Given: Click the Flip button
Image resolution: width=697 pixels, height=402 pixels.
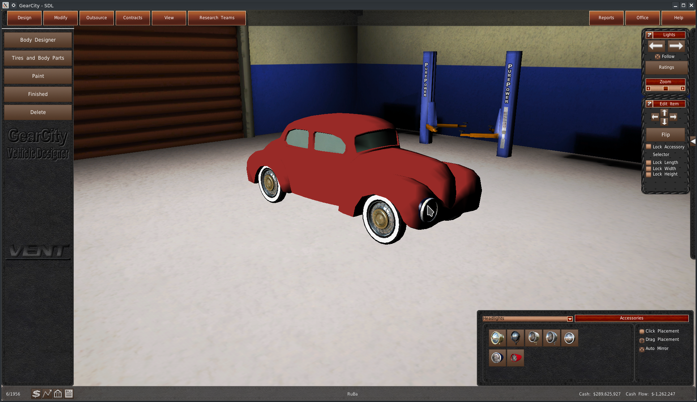Looking at the screenshot, I should [665, 135].
